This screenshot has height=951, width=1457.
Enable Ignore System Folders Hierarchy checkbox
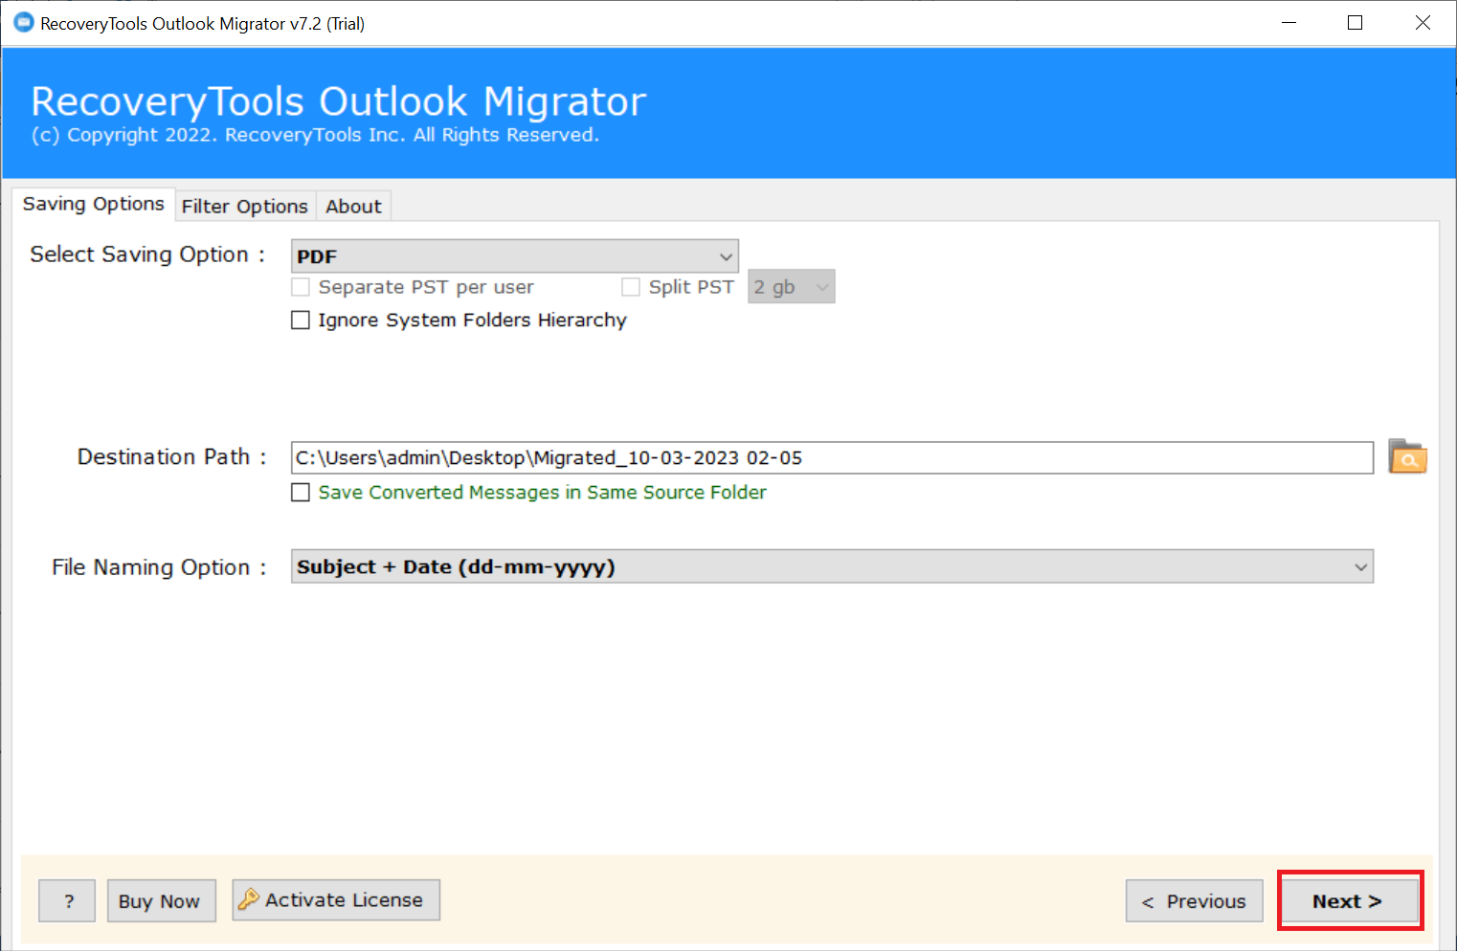[x=301, y=321]
